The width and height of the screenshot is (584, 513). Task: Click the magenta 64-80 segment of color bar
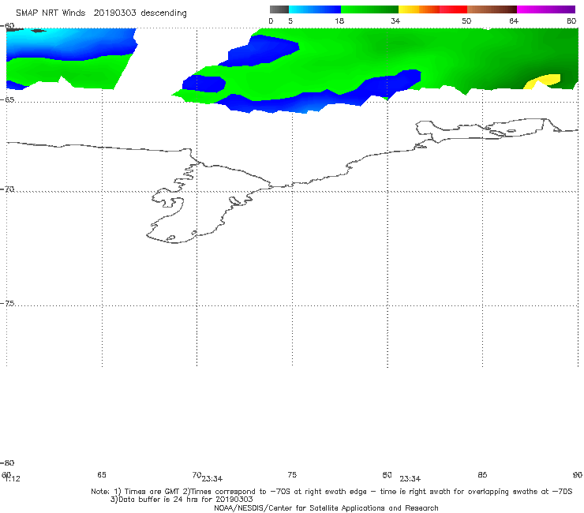(x=546, y=9)
